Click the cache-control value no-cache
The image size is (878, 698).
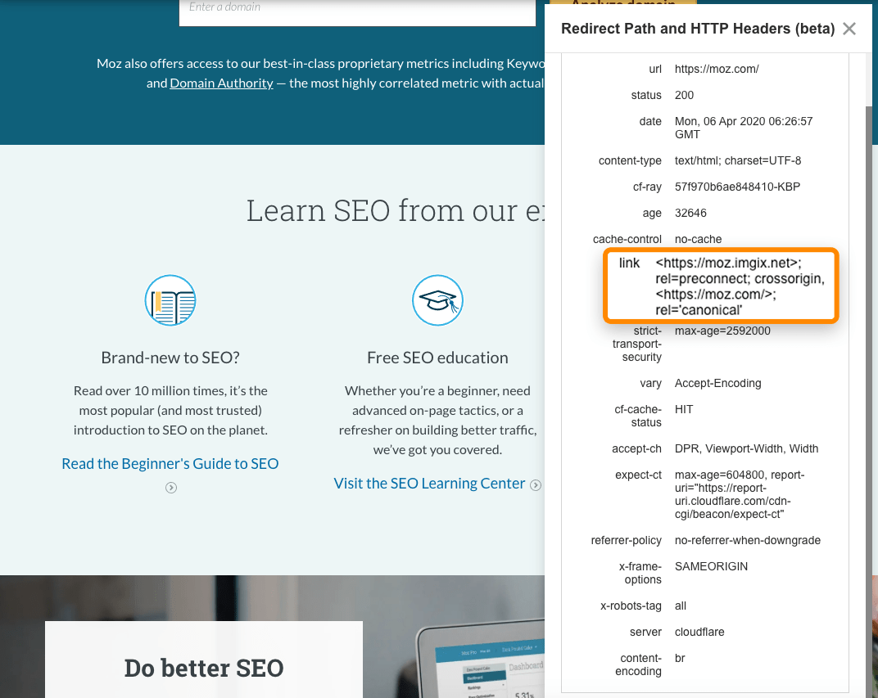click(698, 240)
